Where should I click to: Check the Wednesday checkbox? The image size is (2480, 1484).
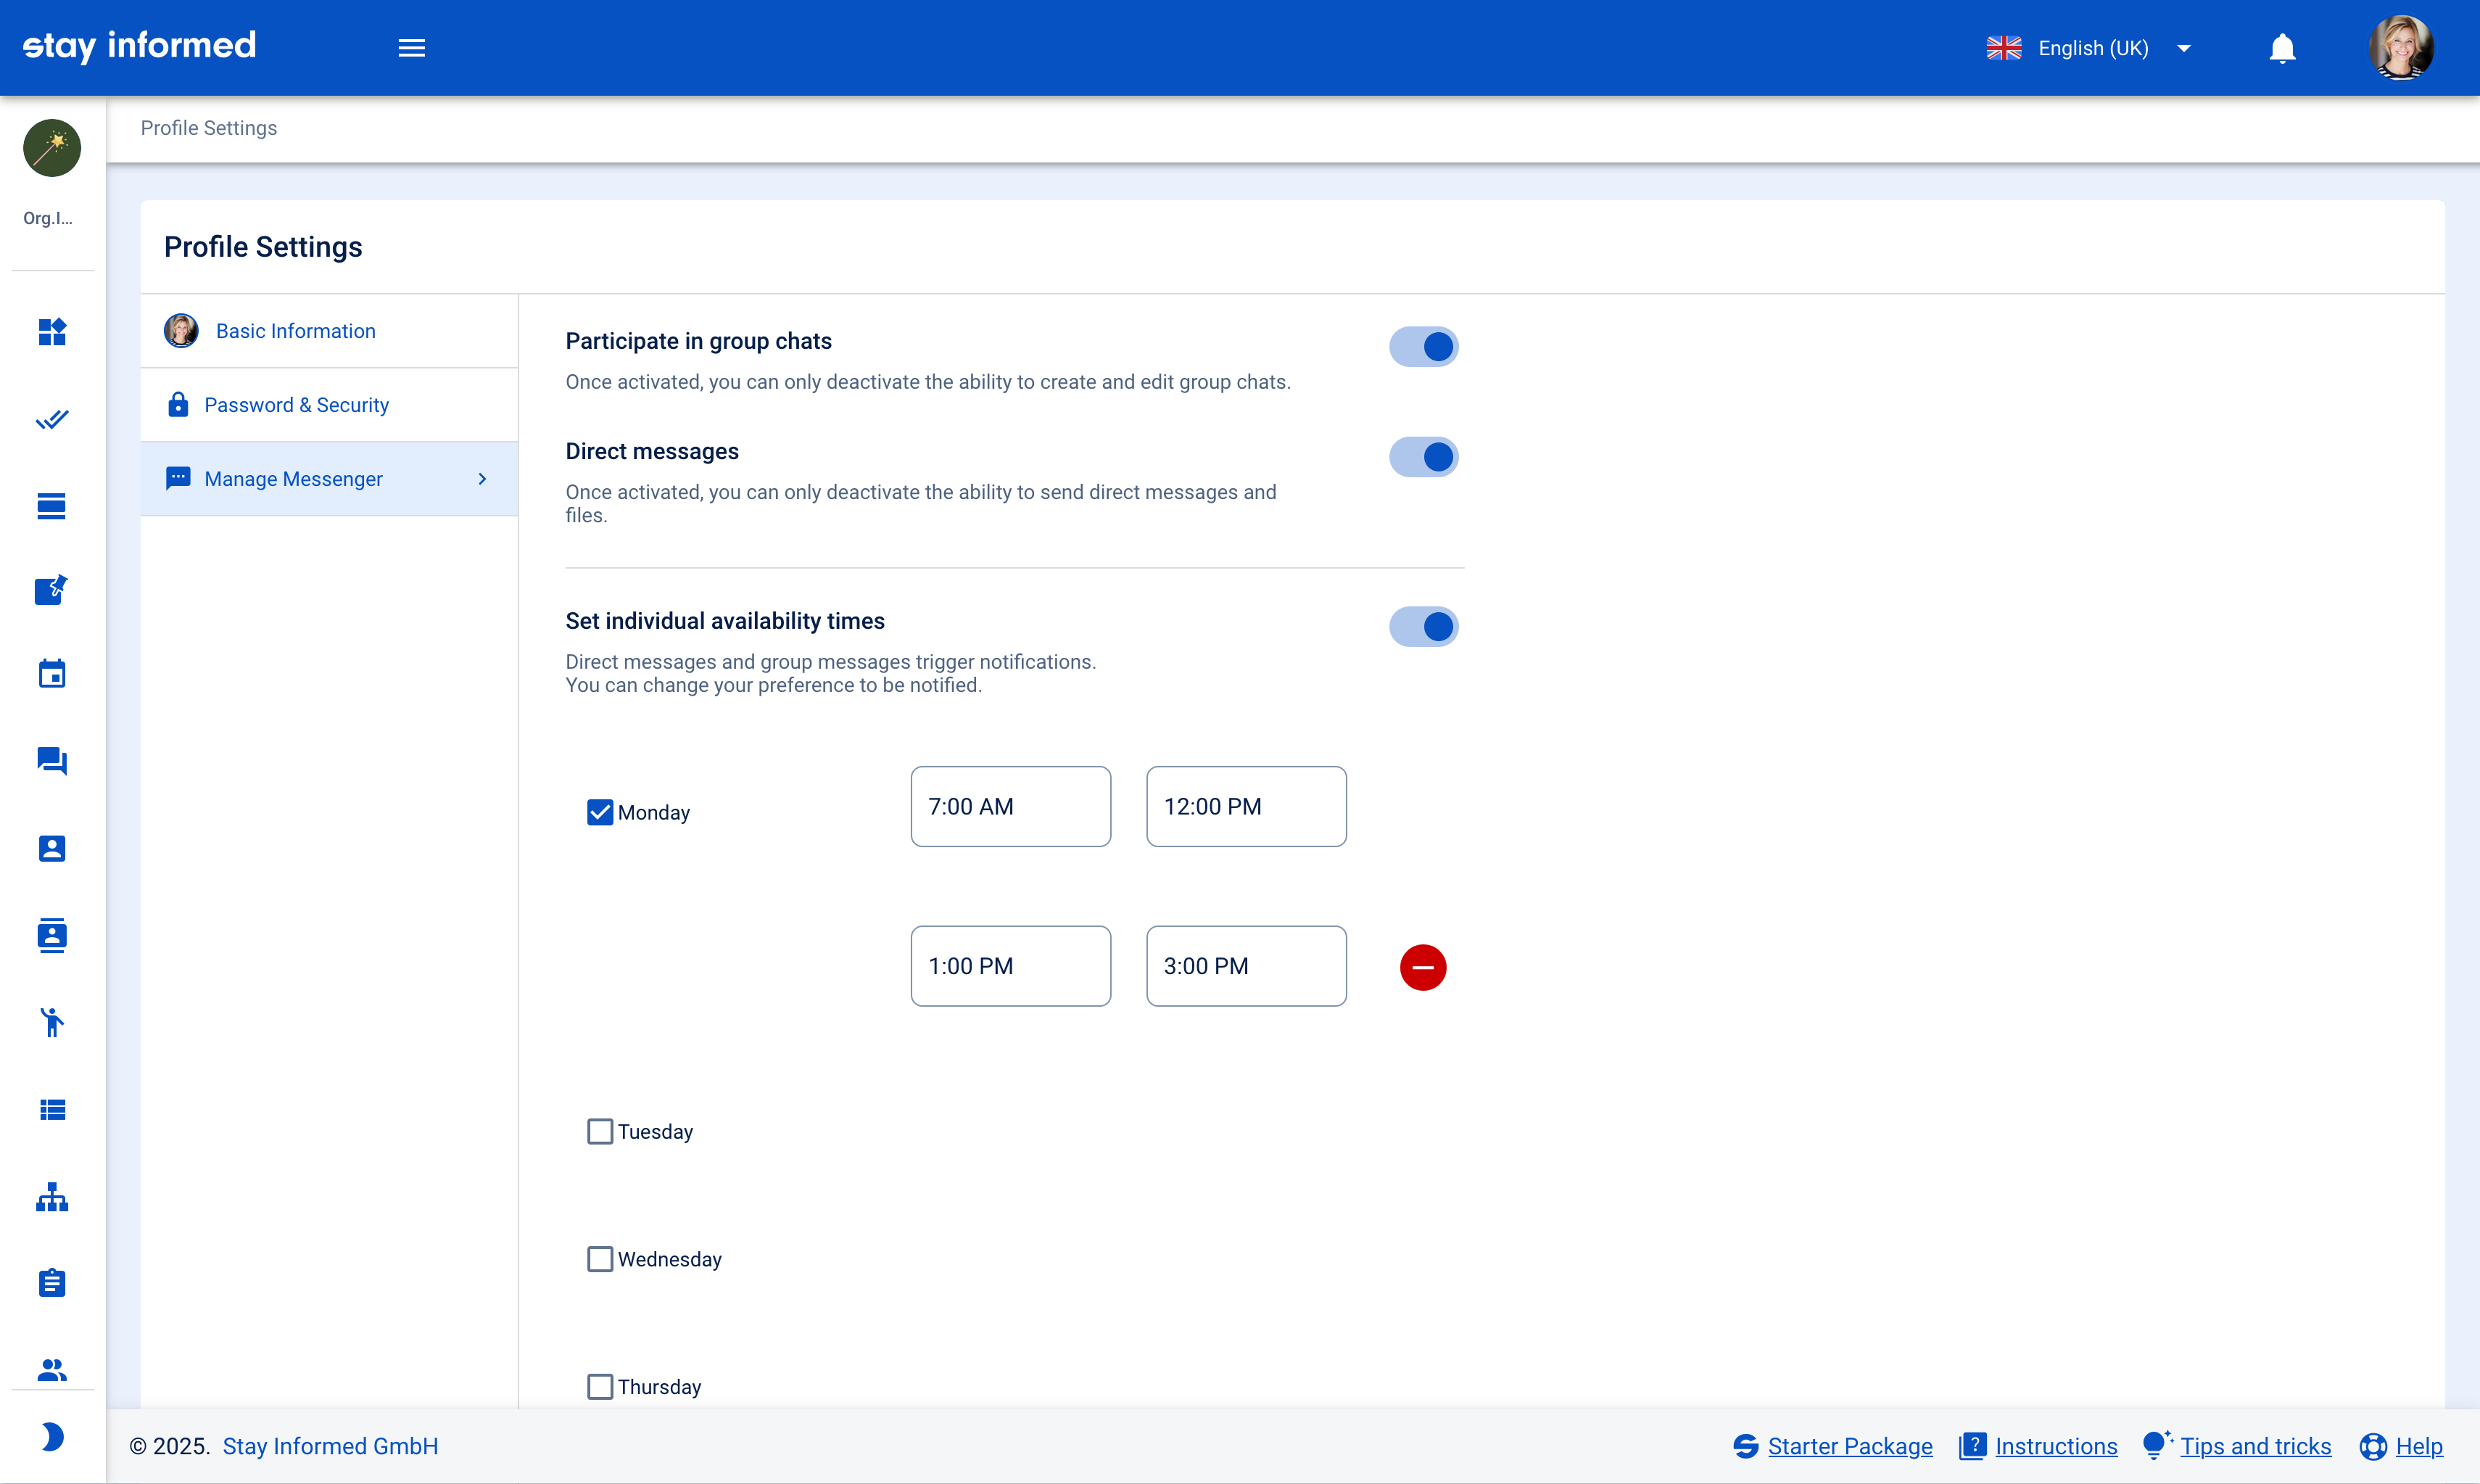point(600,1259)
